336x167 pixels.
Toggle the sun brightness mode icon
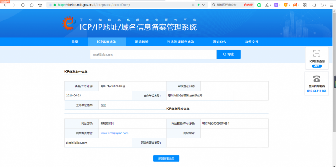click(314, 5)
